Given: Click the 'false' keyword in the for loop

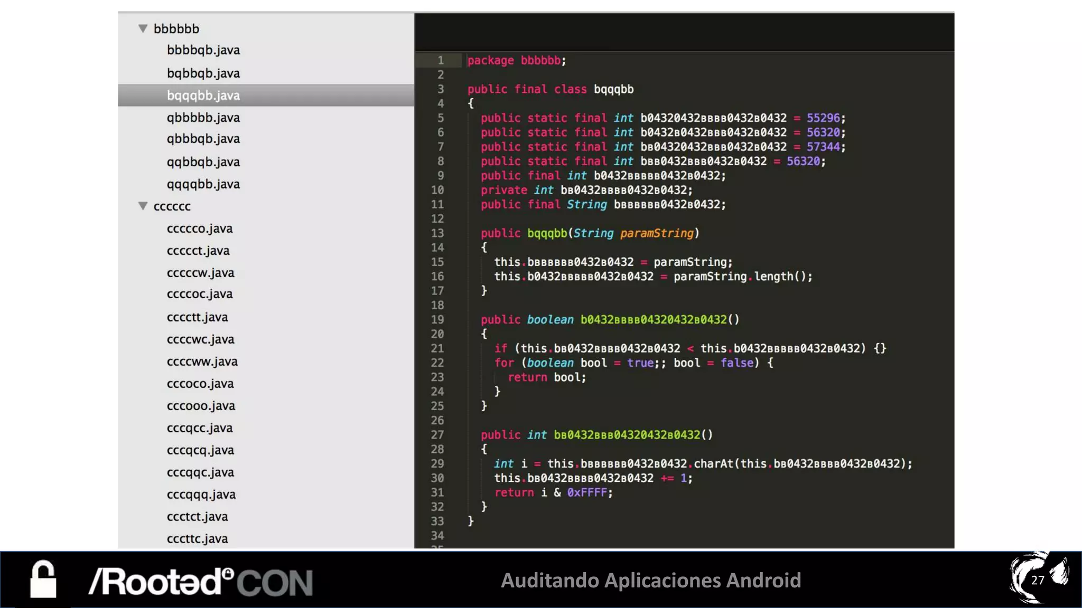Looking at the screenshot, I should 737,363.
